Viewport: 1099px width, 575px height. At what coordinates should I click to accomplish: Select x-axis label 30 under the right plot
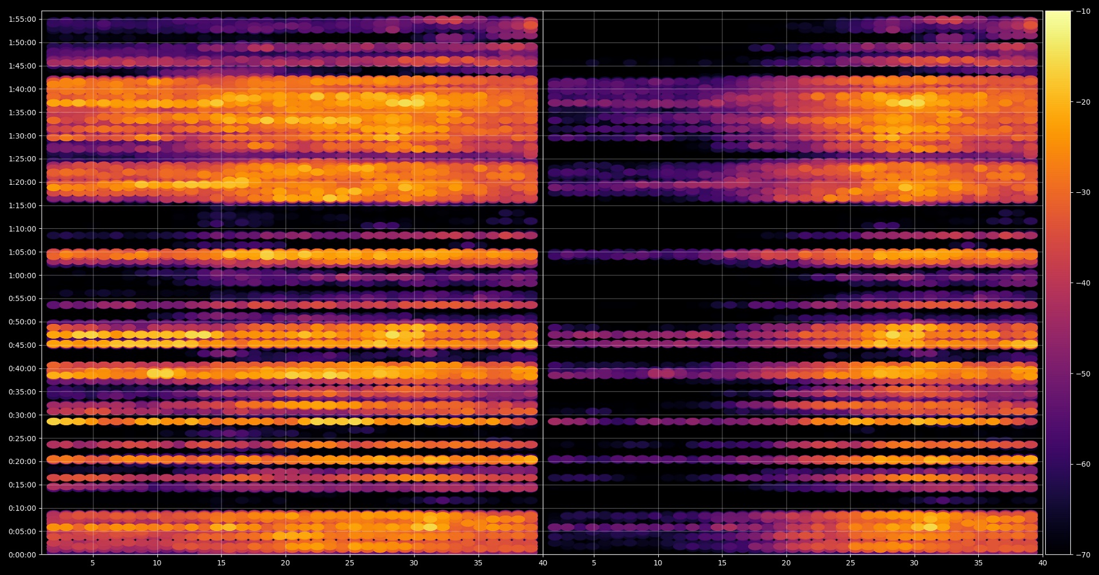(x=914, y=563)
